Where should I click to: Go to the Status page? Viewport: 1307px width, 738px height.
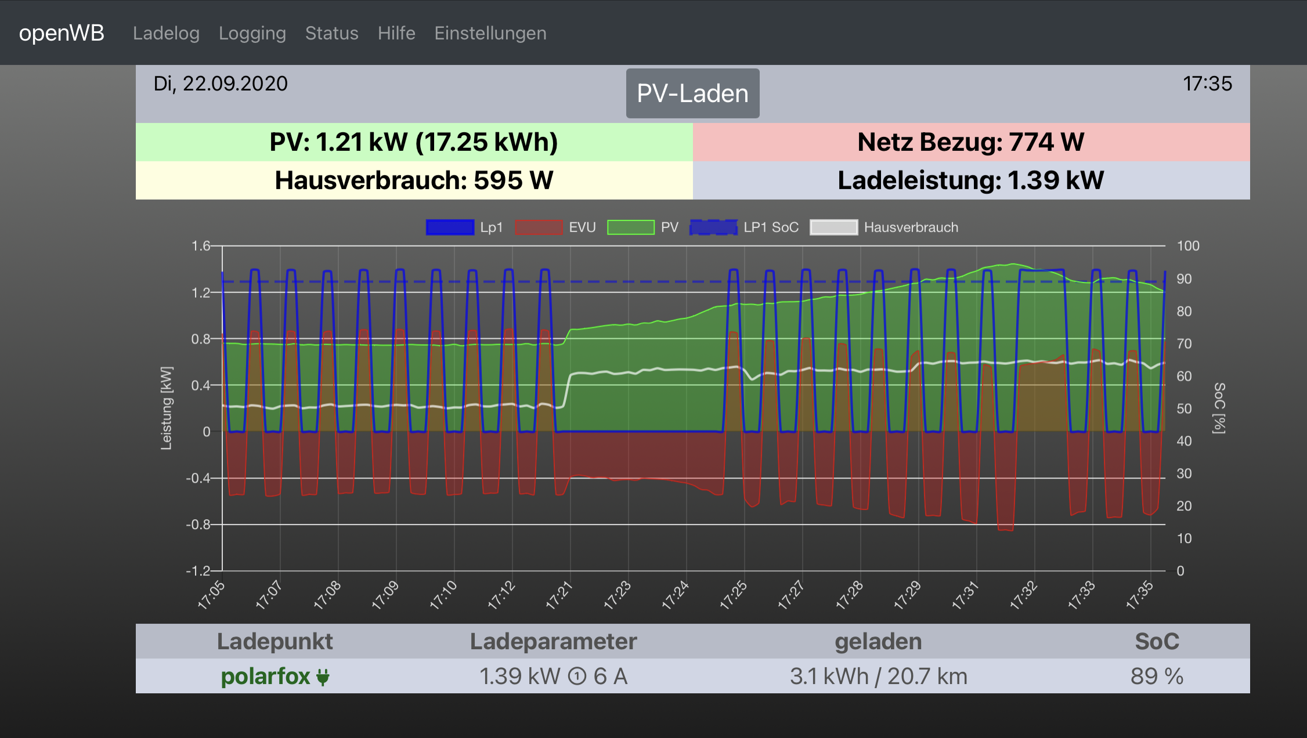pos(332,33)
